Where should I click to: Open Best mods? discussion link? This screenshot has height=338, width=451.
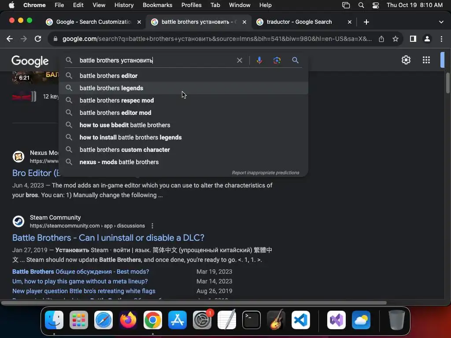coord(81,272)
